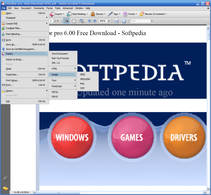Screen dimensions: 211x195
Task: Click the Secure padlock icon
Action: pos(93,14)
